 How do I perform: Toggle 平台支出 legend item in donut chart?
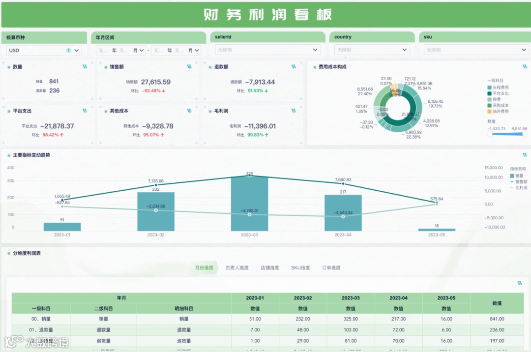(498, 93)
